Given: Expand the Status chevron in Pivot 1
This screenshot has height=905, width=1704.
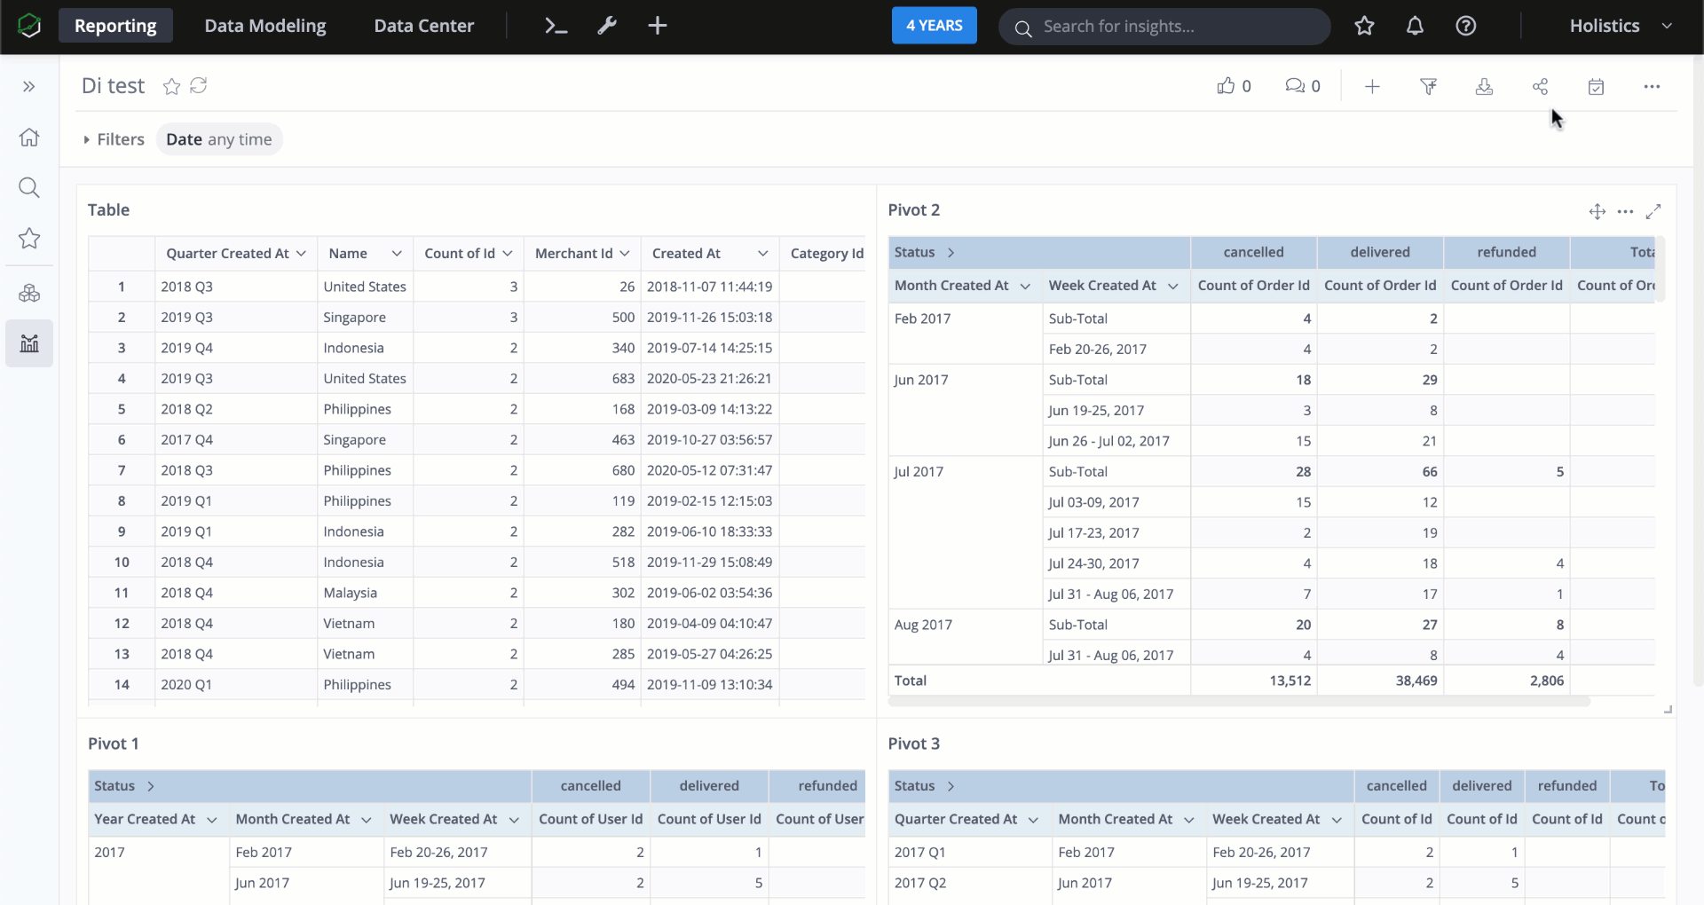Looking at the screenshot, I should pyautogui.click(x=151, y=786).
